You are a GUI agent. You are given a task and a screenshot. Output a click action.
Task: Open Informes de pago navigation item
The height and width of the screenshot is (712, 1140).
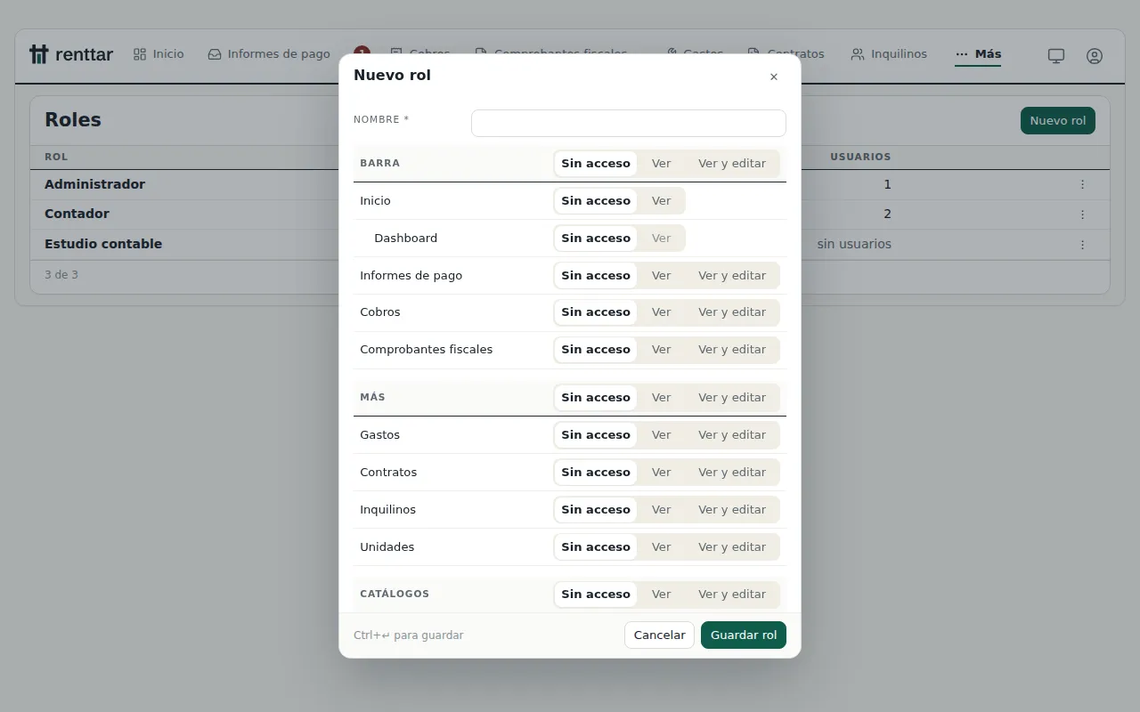pos(269,54)
